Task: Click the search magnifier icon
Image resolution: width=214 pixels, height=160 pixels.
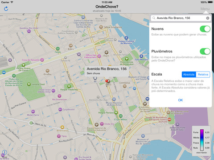Action: pos(154,18)
